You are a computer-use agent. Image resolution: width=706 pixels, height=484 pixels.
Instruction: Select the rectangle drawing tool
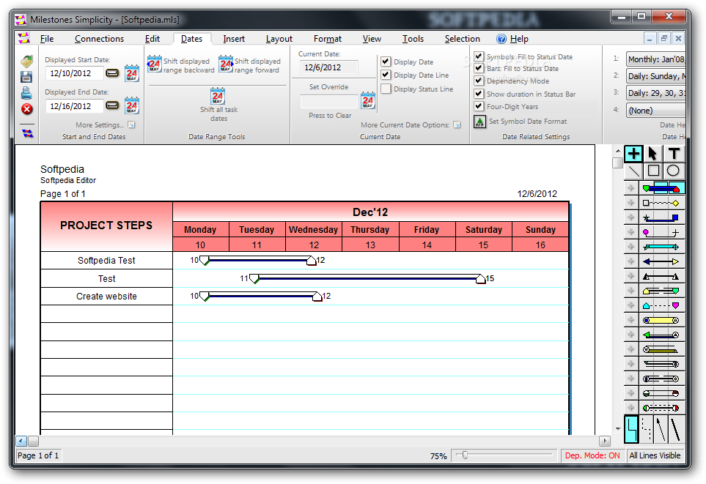point(653,171)
